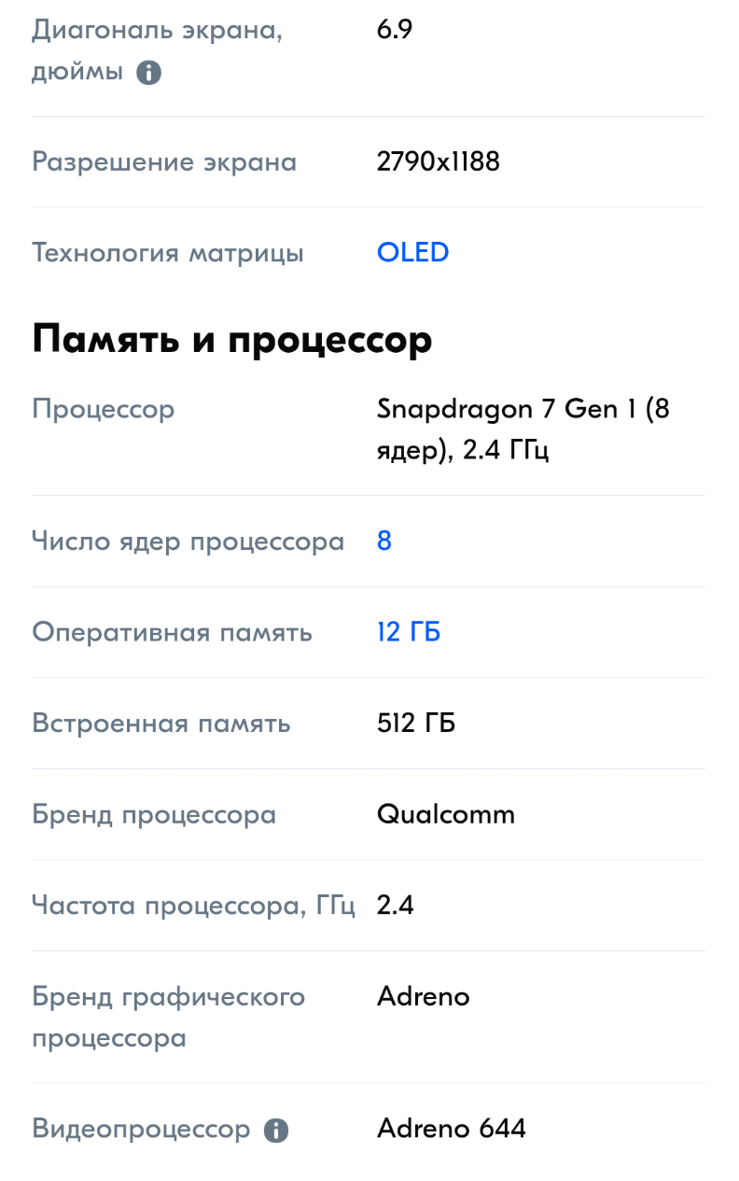This screenshot has height=1181, width=739.
Task: Select the 512 ГБ storage value
Action: (416, 724)
